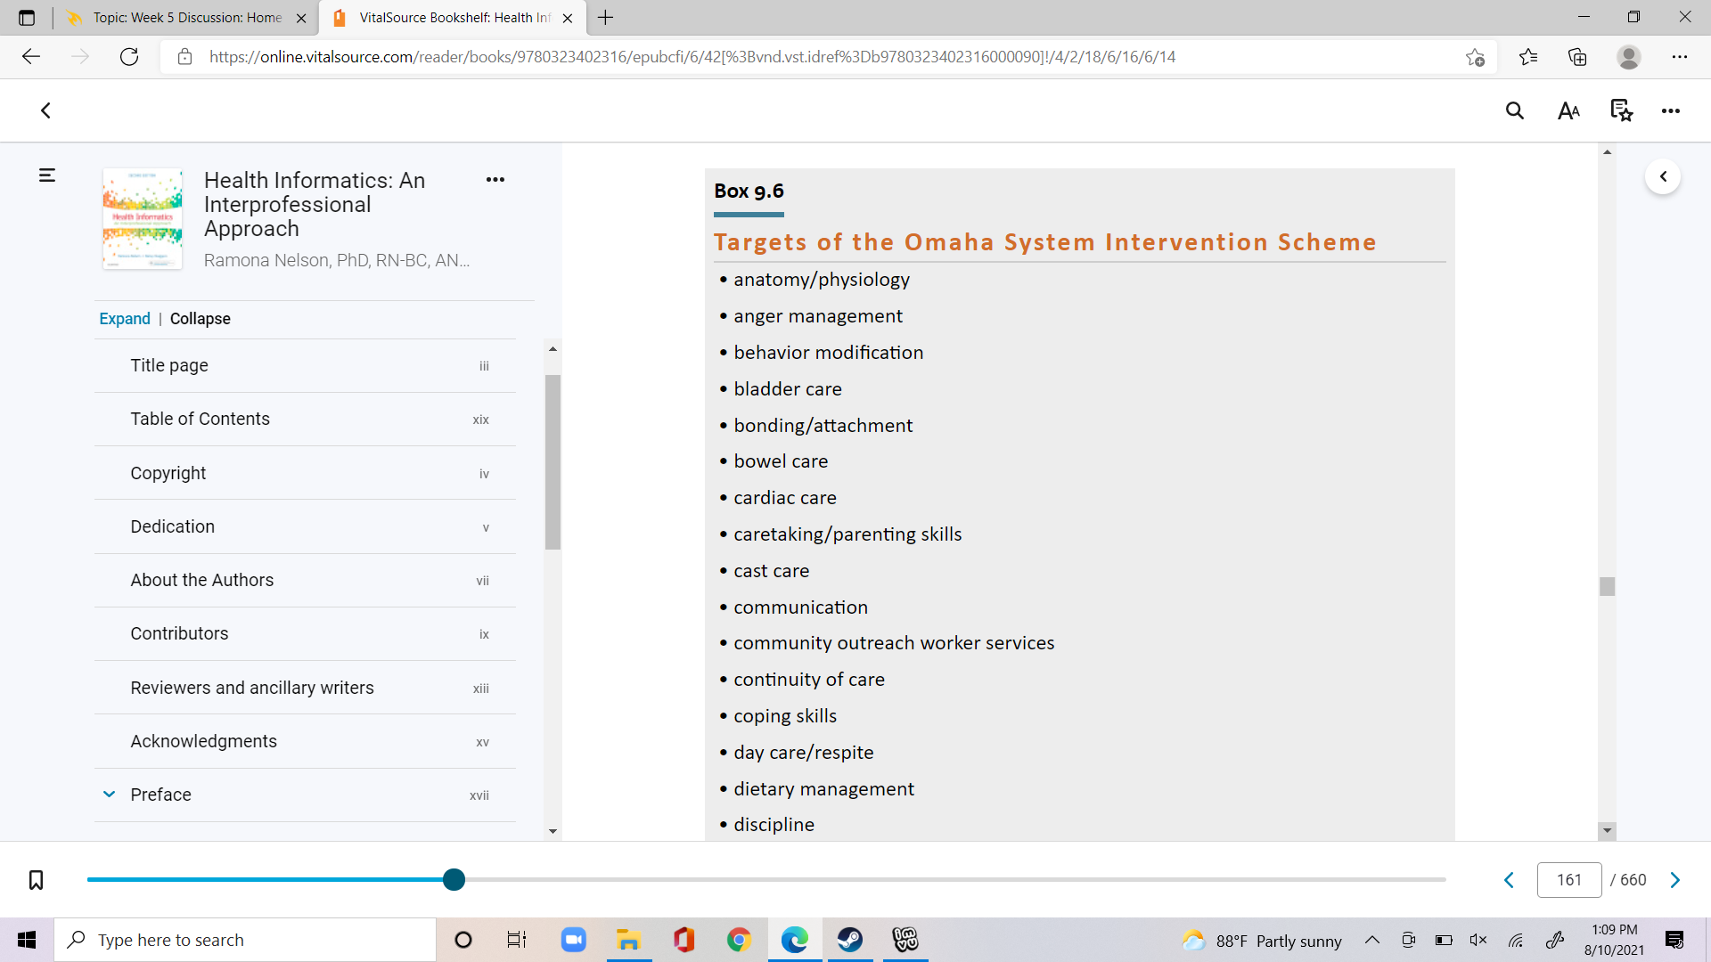Collapse the right side panel chevron
The image size is (1711, 962).
click(1663, 176)
